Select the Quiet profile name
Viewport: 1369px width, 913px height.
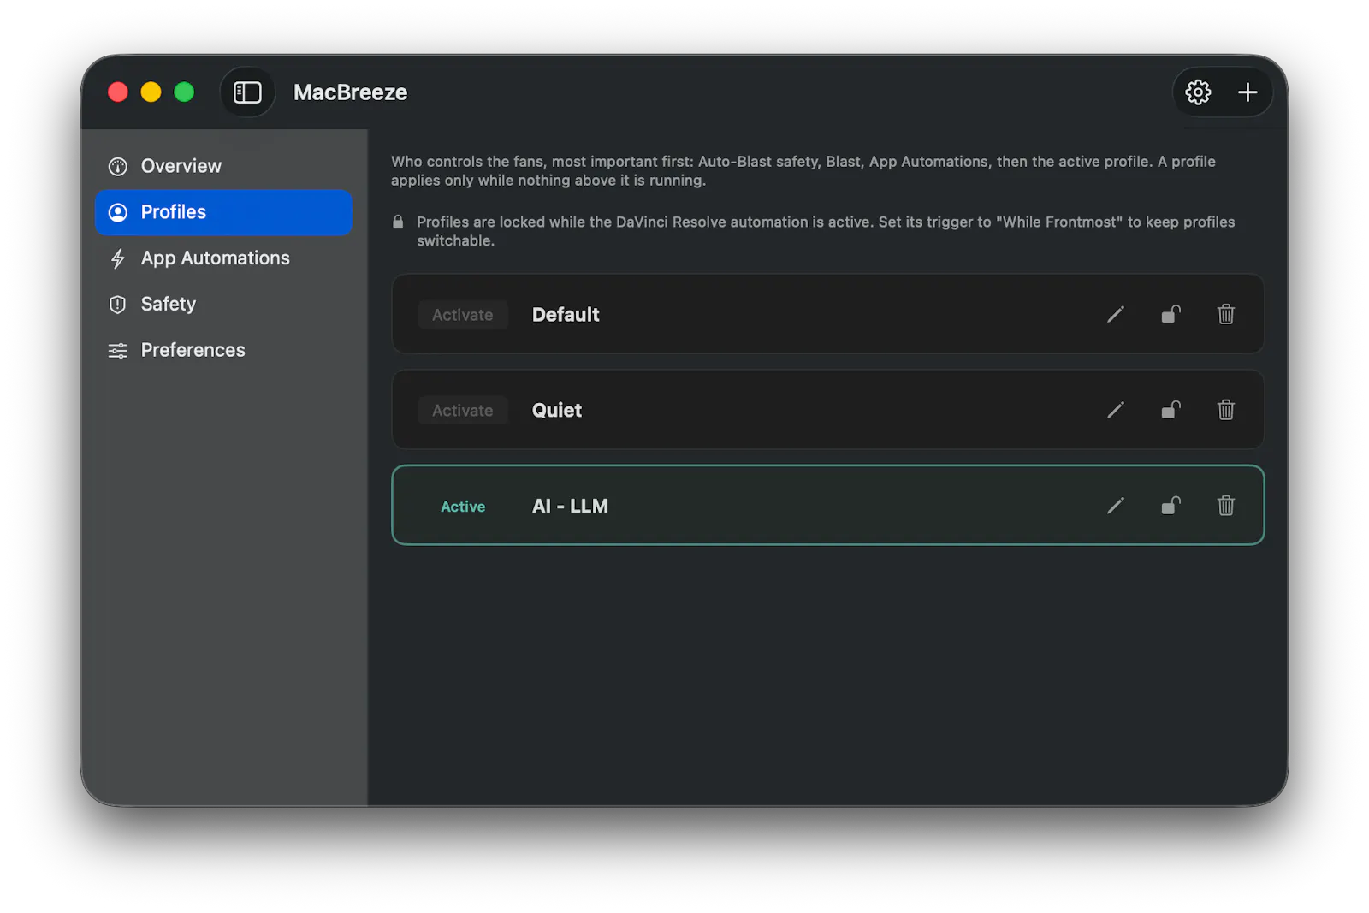(557, 411)
